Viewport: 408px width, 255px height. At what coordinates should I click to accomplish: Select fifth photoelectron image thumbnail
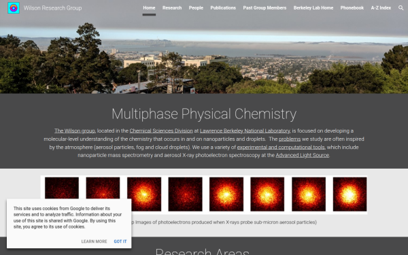click(226, 194)
